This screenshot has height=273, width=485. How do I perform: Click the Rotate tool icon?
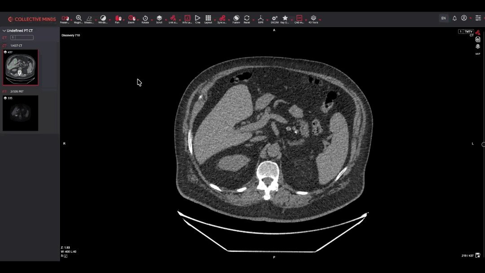(145, 18)
